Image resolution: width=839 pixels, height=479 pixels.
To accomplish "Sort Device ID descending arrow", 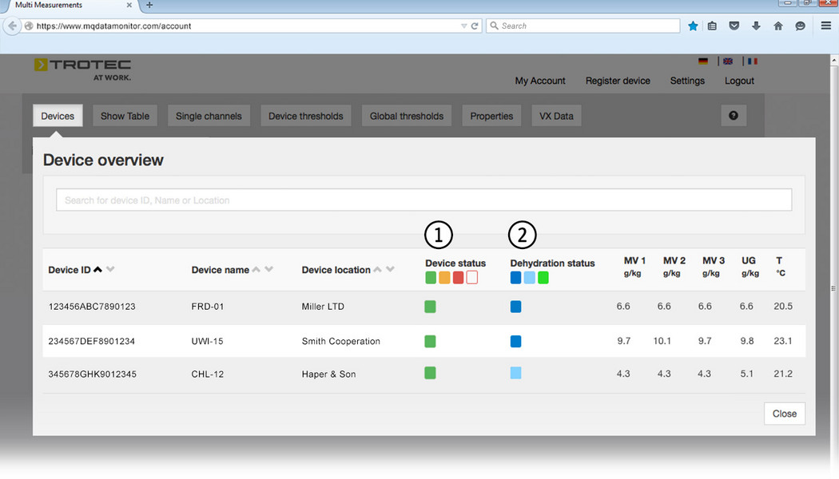I will pyautogui.click(x=110, y=270).
